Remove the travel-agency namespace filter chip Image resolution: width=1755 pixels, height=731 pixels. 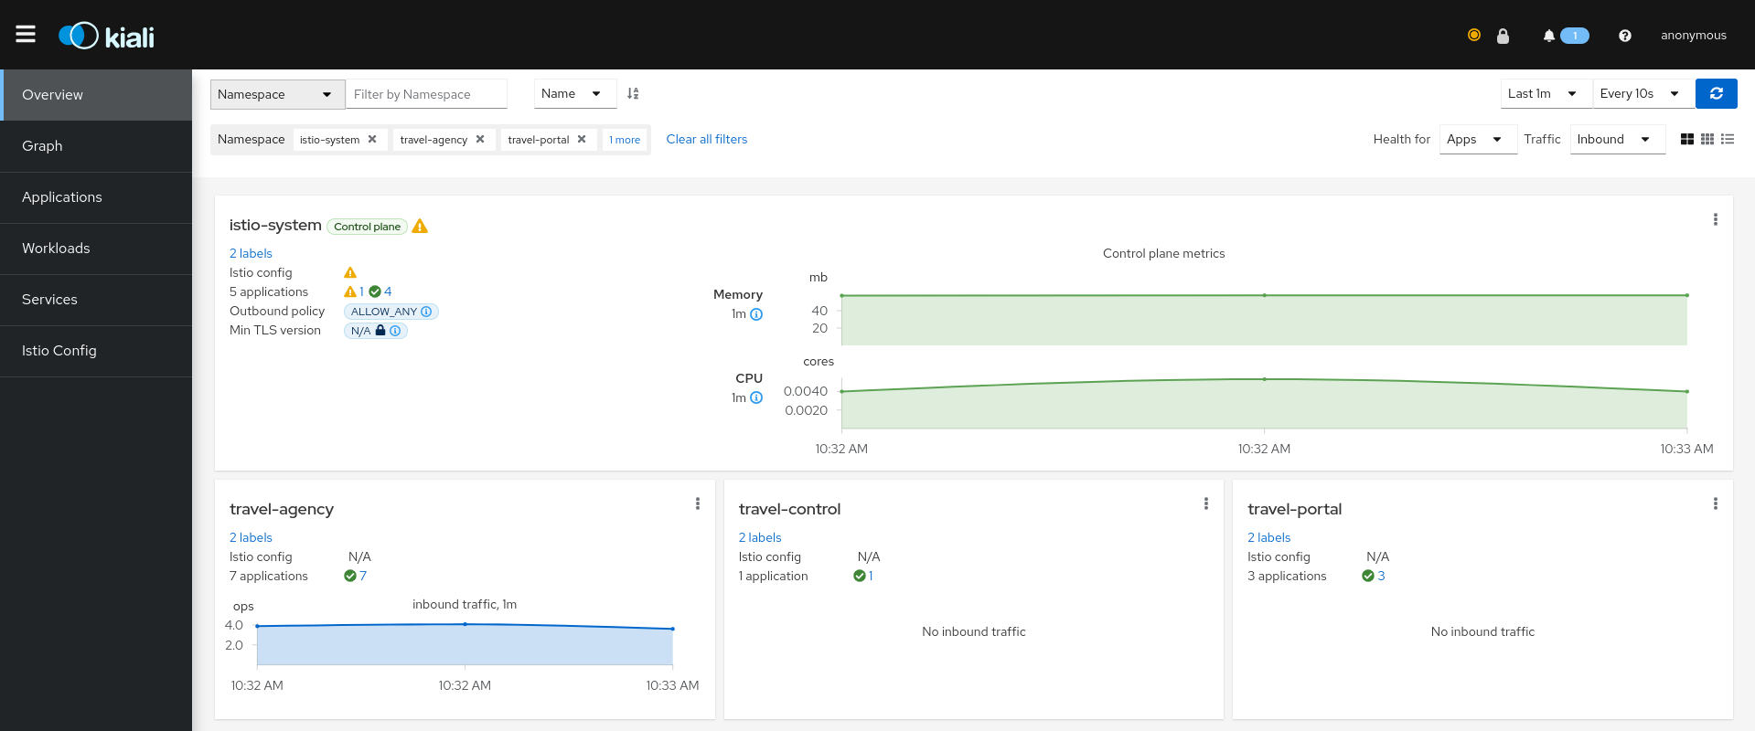[x=480, y=139]
